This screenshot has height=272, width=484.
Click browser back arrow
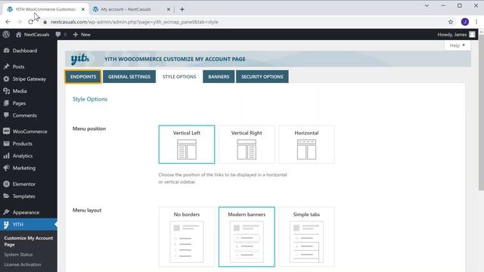[8, 22]
